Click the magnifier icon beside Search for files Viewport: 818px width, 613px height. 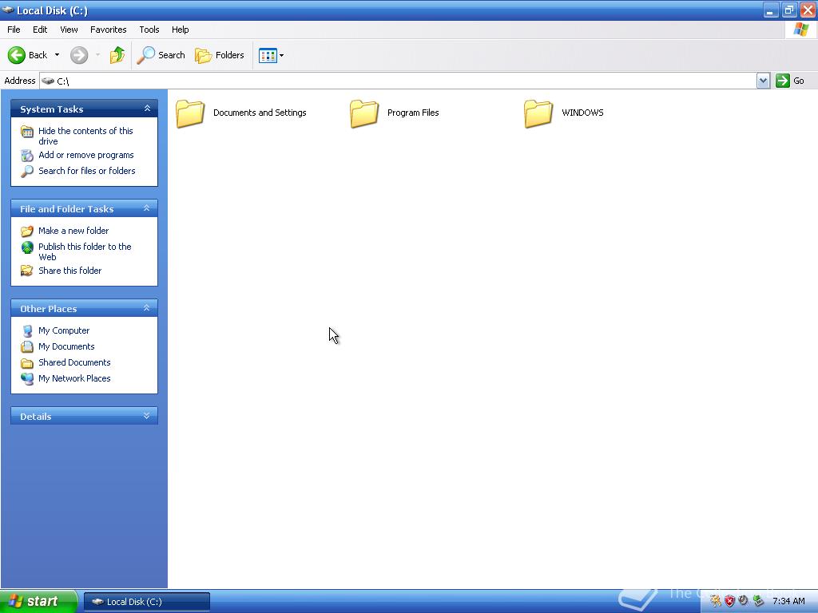point(27,171)
